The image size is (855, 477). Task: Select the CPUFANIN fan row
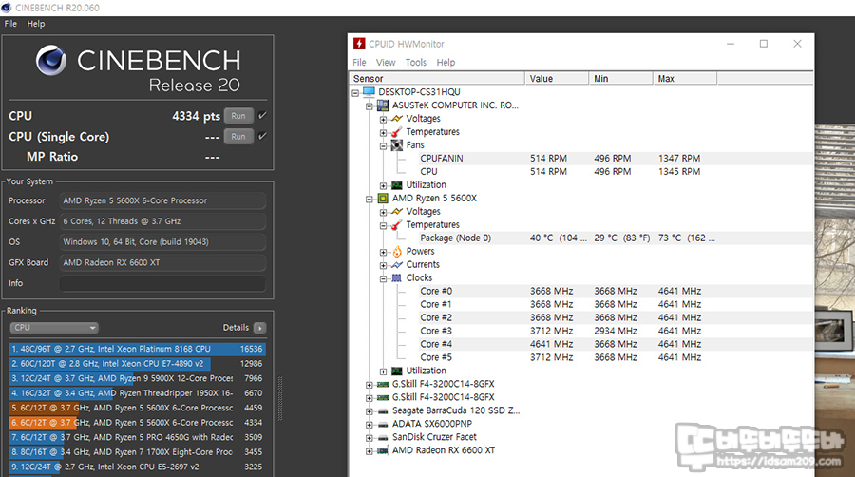click(x=581, y=158)
